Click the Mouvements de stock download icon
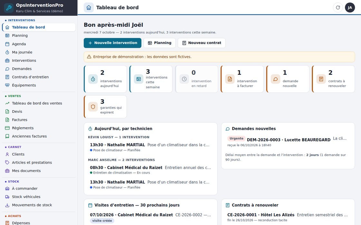The image size is (361, 225). click(7, 205)
